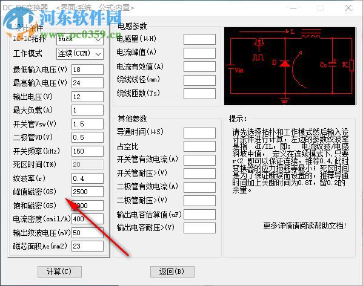This screenshot has width=363, height=286.
Task: Click the 二极管有效电流(A) field
Action: coord(199,187)
